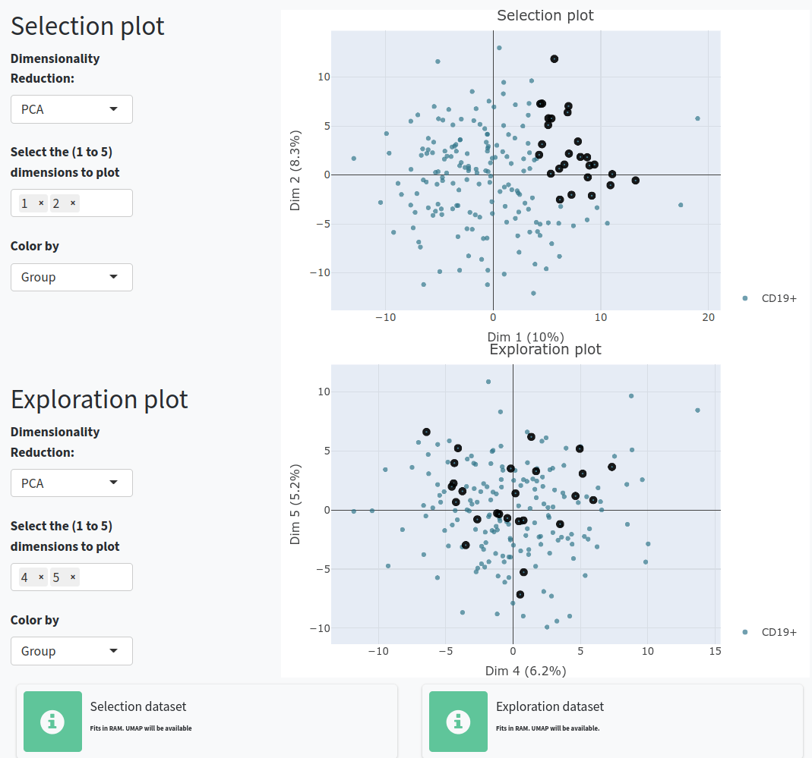The height and width of the screenshot is (758, 812).
Task: Remove dimension 1 using its × icon
Action: [42, 203]
